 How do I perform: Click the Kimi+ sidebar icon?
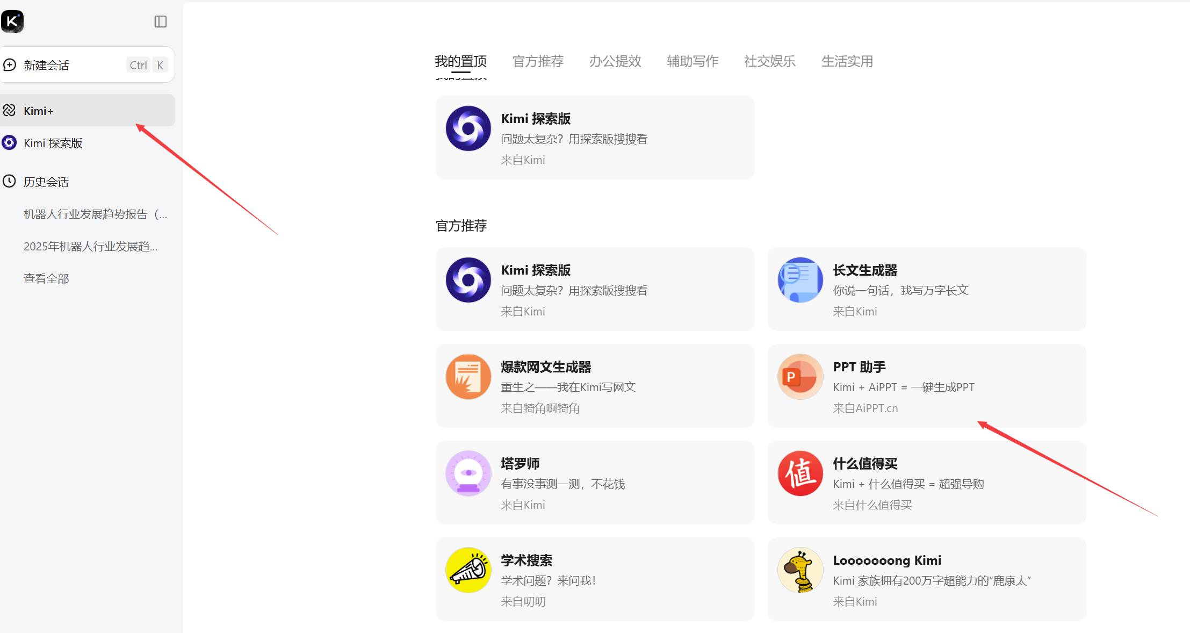pyautogui.click(x=9, y=111)
